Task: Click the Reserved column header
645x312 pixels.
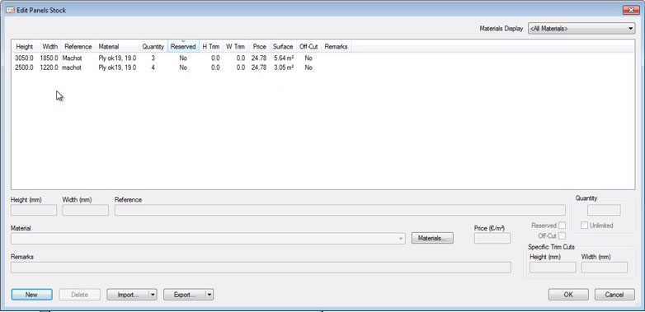Action: pyautogui.click(x=183, y=46)
